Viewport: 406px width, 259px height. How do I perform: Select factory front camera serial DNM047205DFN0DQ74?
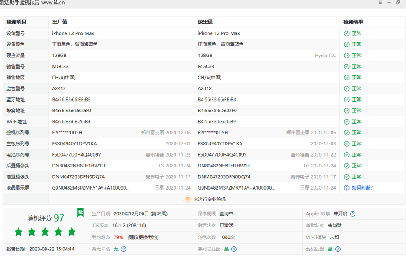tap(78, 177)
